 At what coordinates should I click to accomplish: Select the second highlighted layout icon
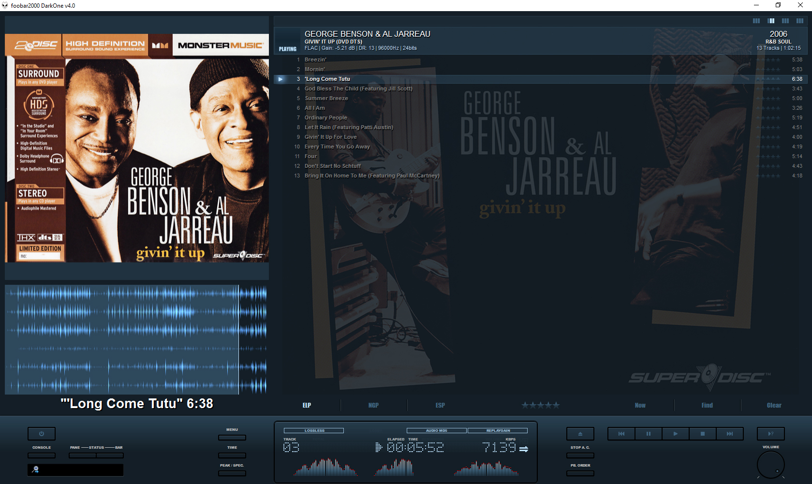pyautogui.click(x=771, y=21)
